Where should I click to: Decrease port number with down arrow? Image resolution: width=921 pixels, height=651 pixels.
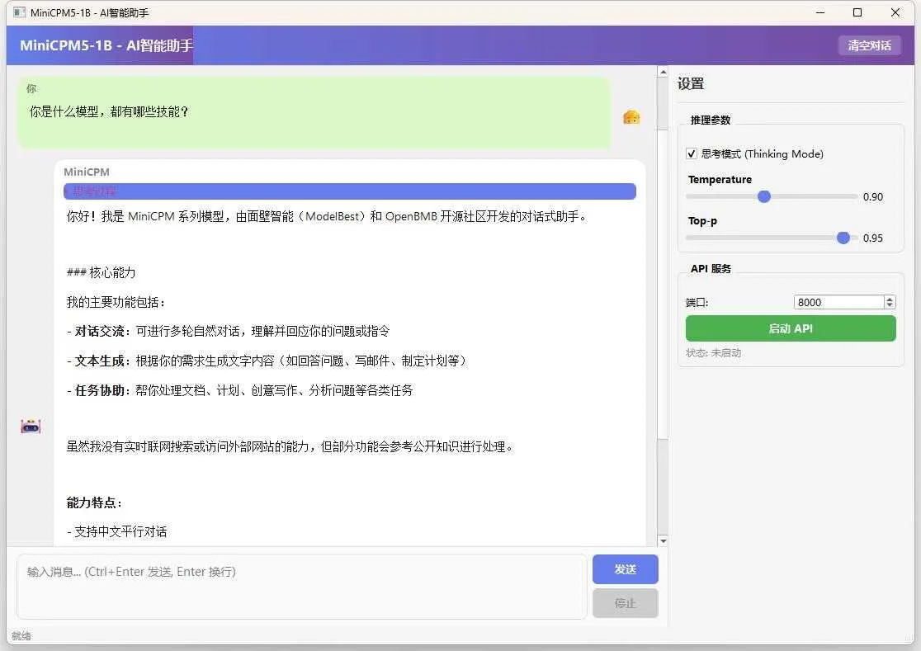(x=890, y=306)
